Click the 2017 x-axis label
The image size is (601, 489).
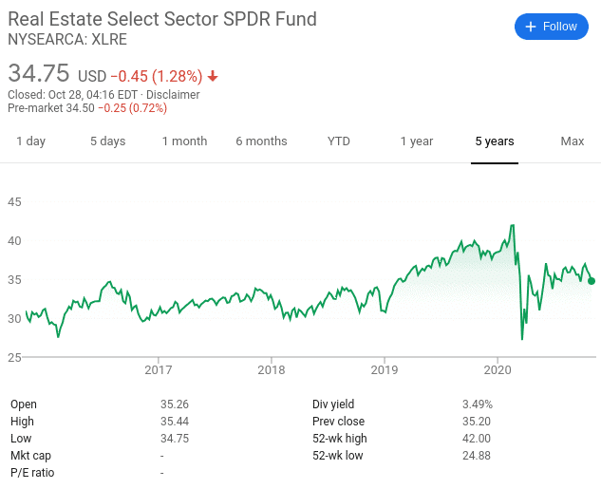[x=159, y=369]
